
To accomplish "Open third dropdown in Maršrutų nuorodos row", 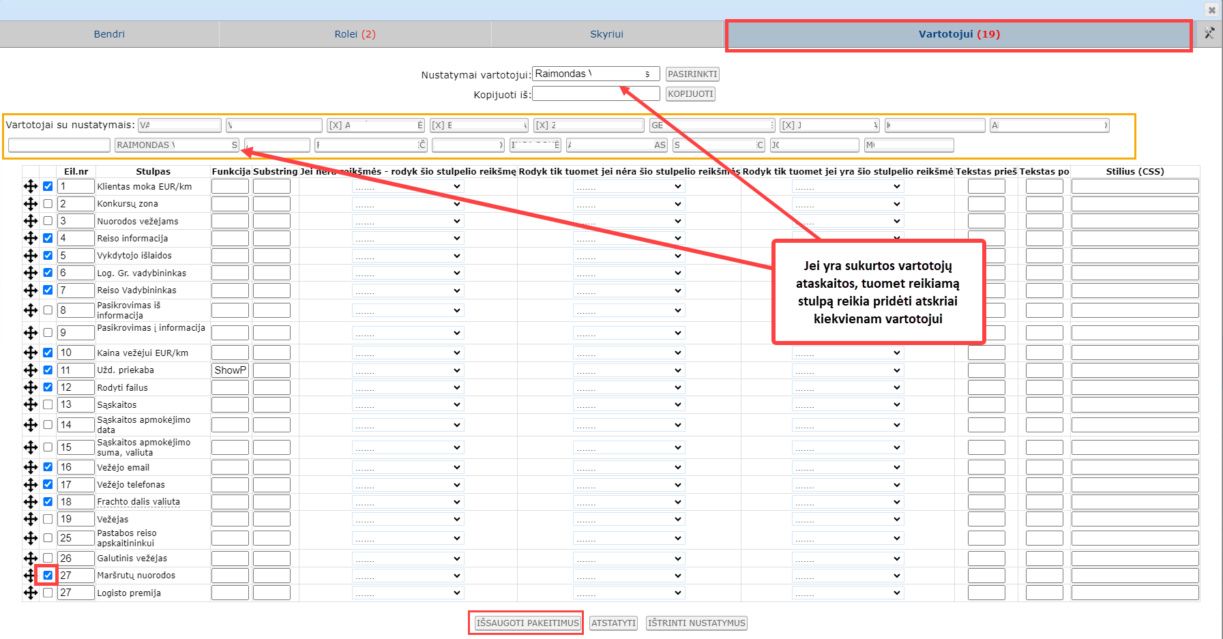I will coord(848,576).
